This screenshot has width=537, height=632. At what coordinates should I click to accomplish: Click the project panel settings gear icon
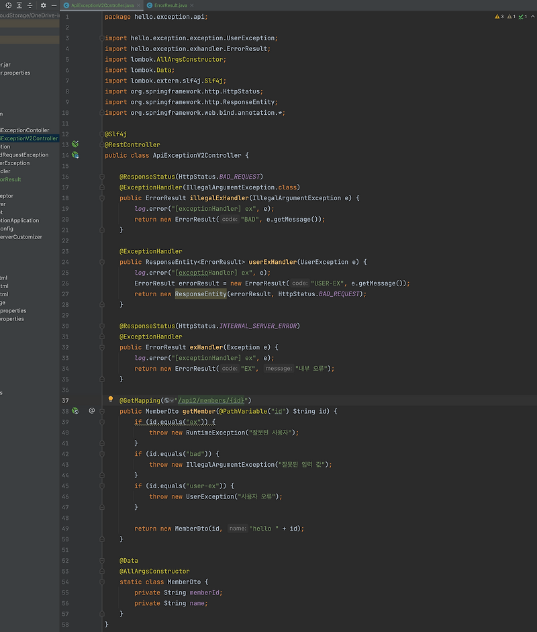tap(44, 5)
